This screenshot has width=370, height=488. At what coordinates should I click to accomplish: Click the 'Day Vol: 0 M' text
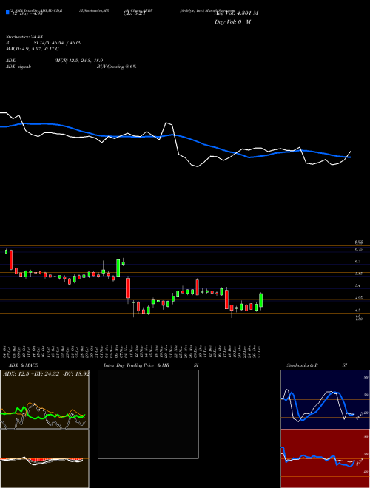[x=232, y=22]
